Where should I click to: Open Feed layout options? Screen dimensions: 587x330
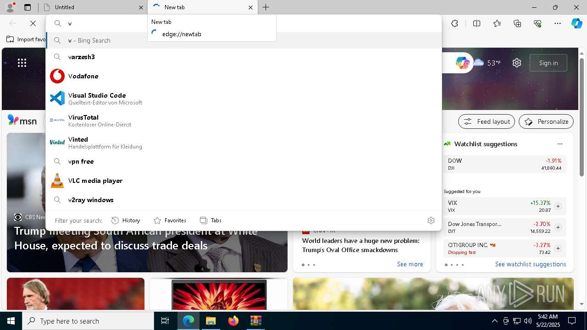point(487,121)
